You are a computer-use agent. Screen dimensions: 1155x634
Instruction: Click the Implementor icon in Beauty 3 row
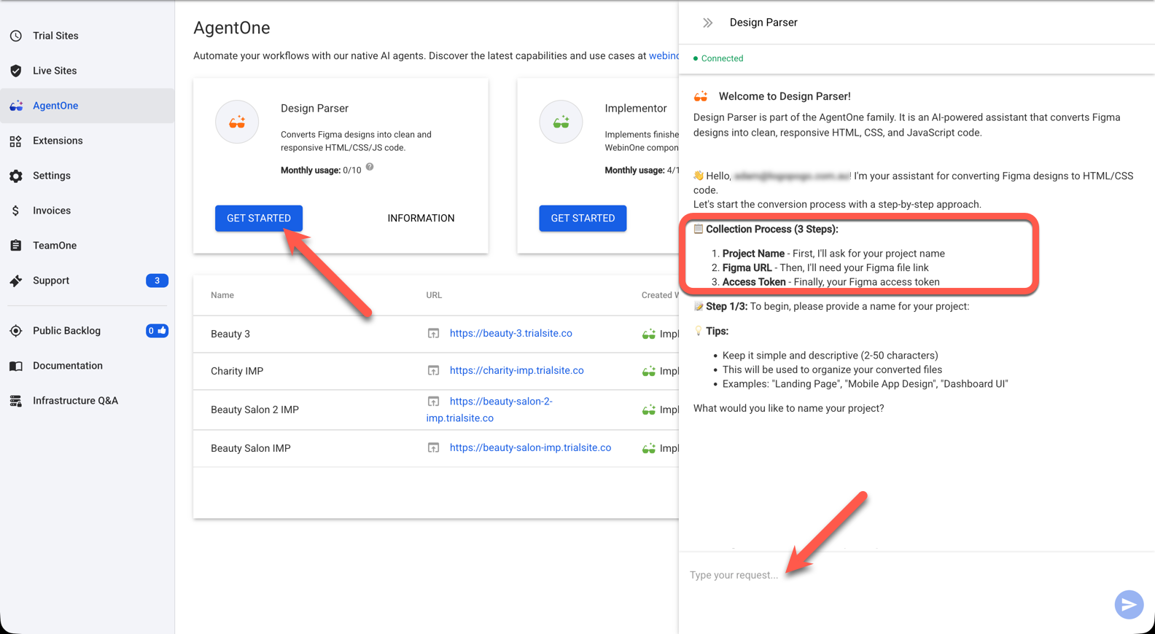point(649,334)
